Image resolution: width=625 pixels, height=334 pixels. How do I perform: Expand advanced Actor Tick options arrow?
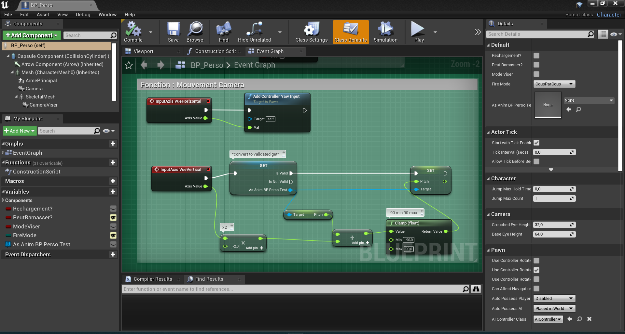click(551, 170)
